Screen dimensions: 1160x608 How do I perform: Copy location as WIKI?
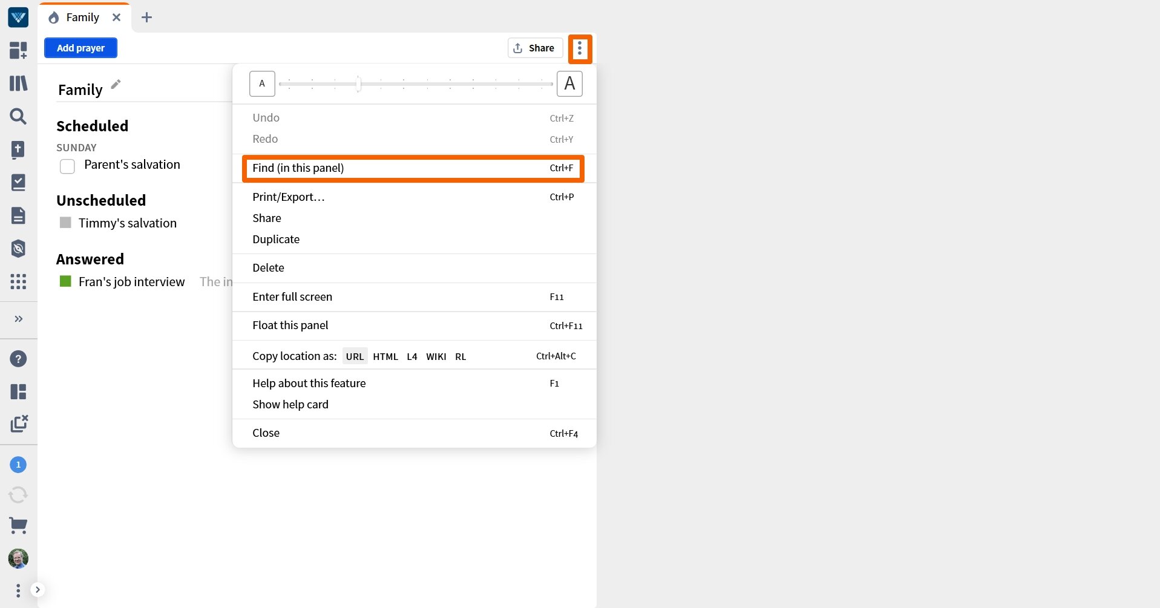point(436,356)
